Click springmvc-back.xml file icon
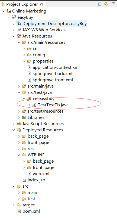This screenshot has width=117, height=220. pos(29,73)
